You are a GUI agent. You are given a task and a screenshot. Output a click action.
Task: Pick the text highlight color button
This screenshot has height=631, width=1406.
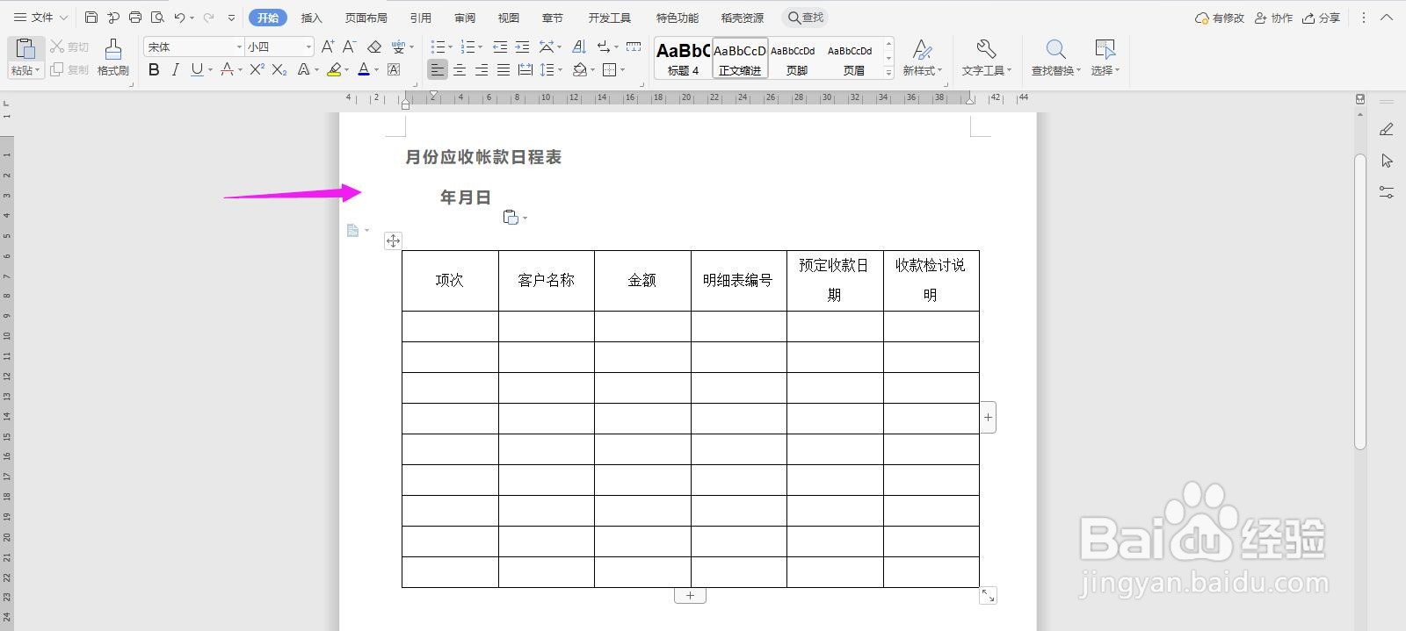[x=334, y=69]
